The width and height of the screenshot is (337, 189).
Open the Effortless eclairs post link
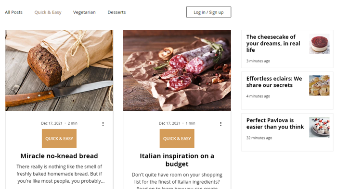point(274,82)
